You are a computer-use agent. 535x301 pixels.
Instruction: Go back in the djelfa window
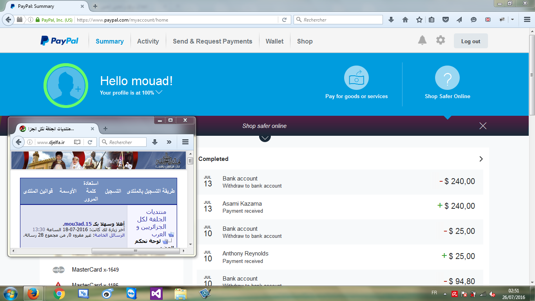coord(18,142)
